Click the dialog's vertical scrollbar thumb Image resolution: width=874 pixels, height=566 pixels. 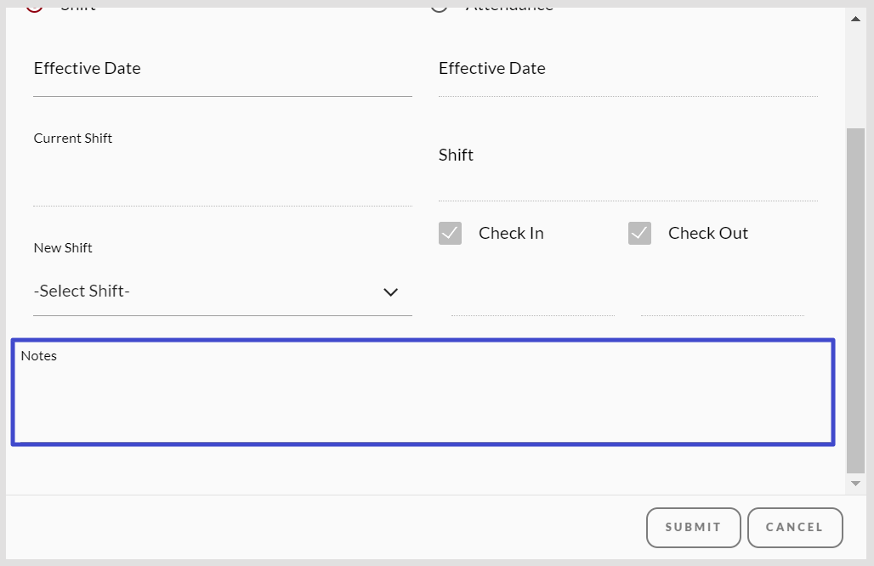[855, 297]
